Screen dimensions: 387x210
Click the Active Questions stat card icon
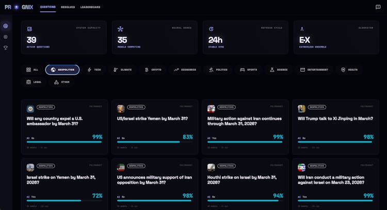[x=29, y=29]
